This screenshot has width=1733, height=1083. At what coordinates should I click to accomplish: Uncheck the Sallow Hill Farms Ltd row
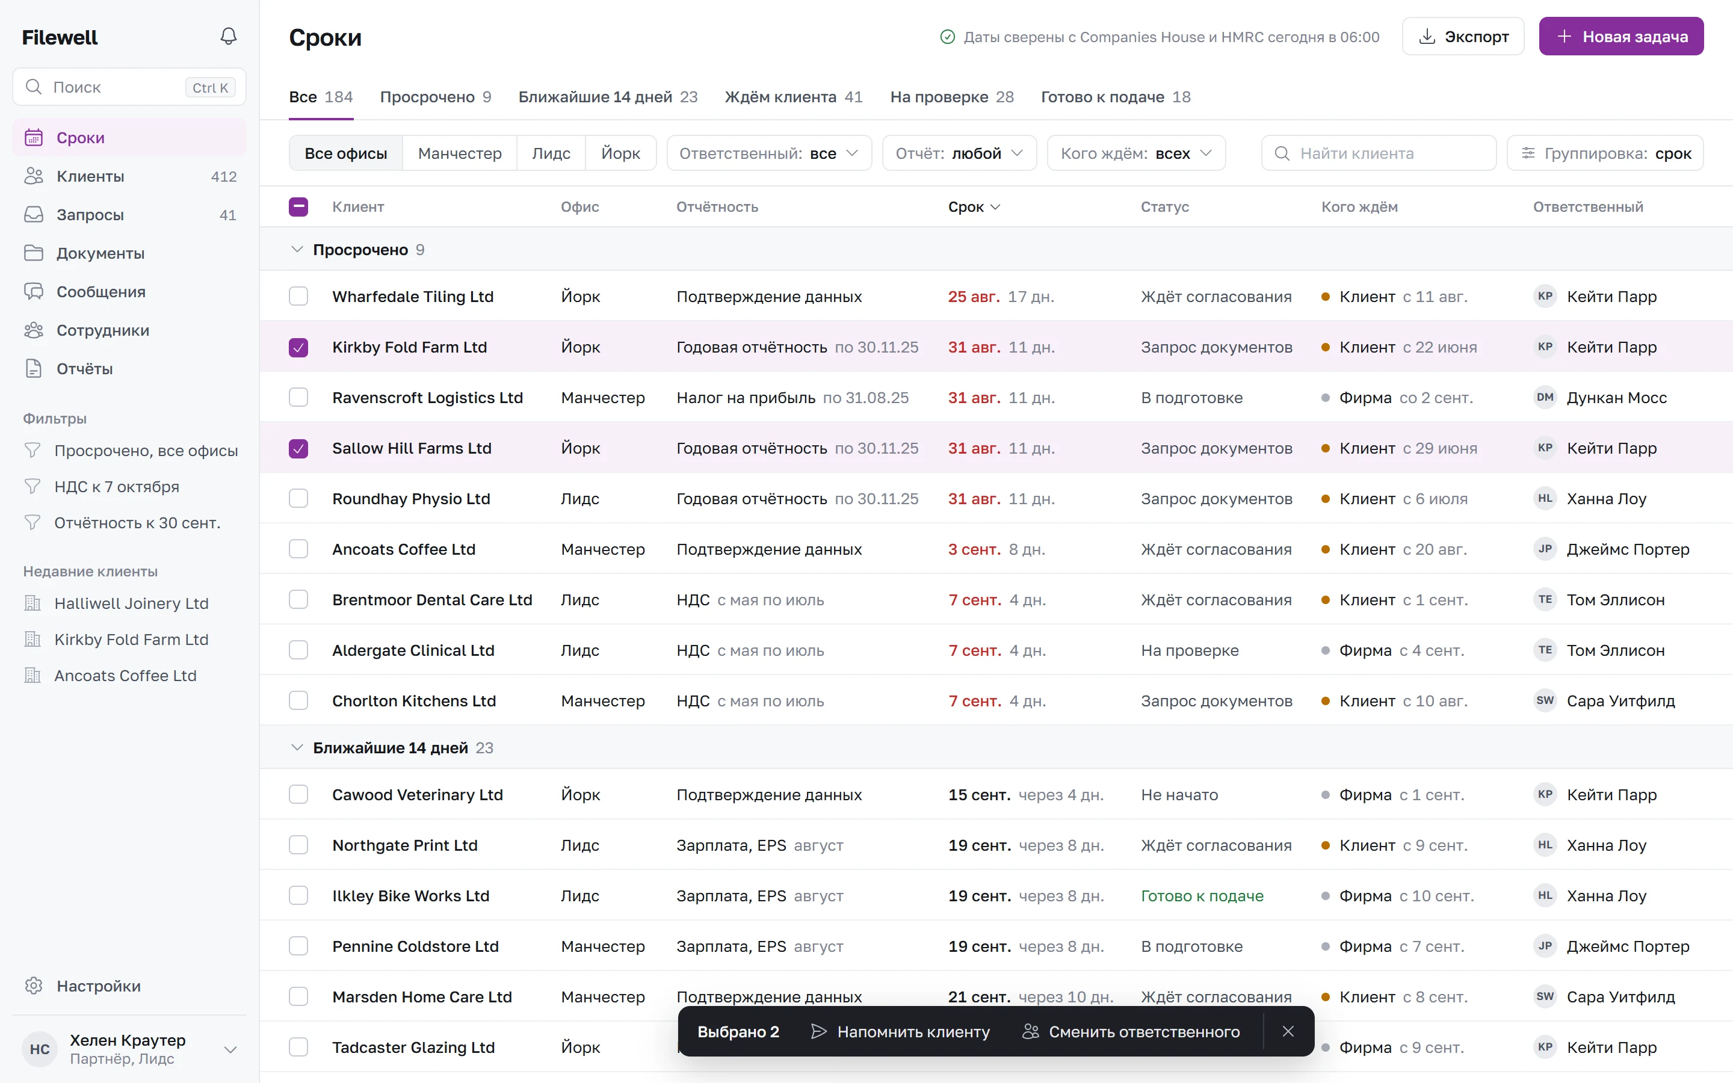298,448
